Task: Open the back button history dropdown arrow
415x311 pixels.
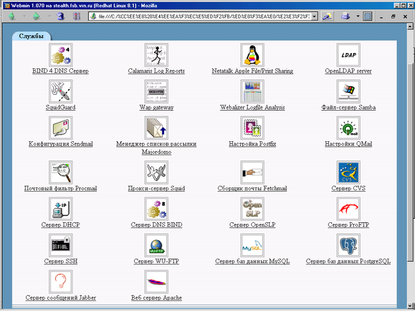Action: 25,17
